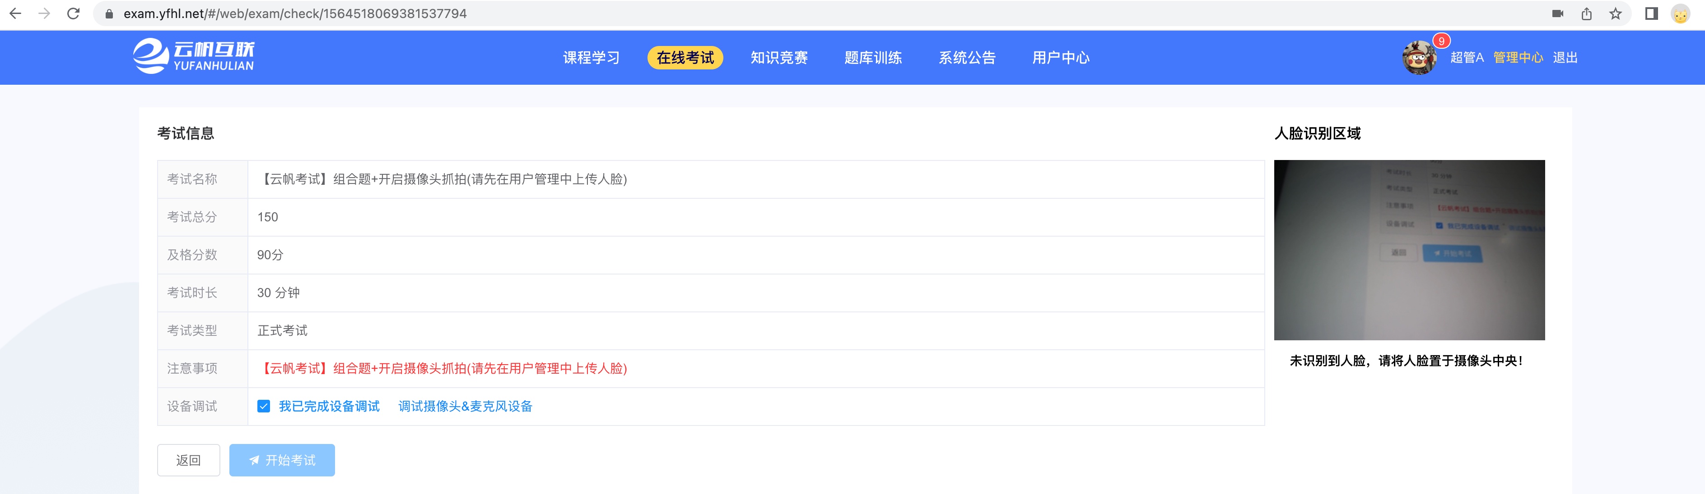Click the YUFANHULIAN logo
The height and width of the screenshot is (494, 1705).
pos(193,56)
